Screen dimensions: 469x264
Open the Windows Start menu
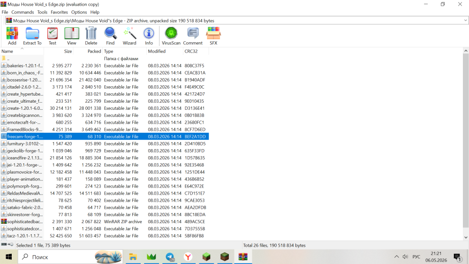pyautogui.click(x=8, y=256)
